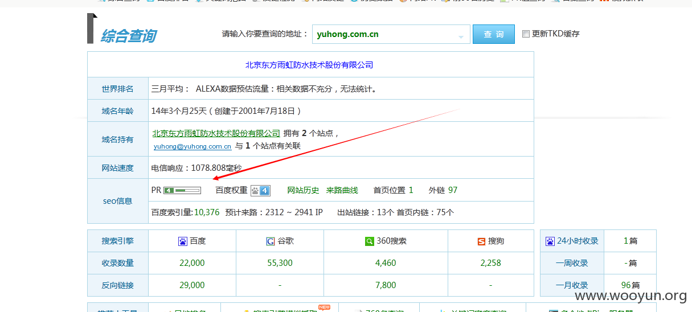
Task: Click 360搜索 indexed count 4,460
Action: [386, 263]
